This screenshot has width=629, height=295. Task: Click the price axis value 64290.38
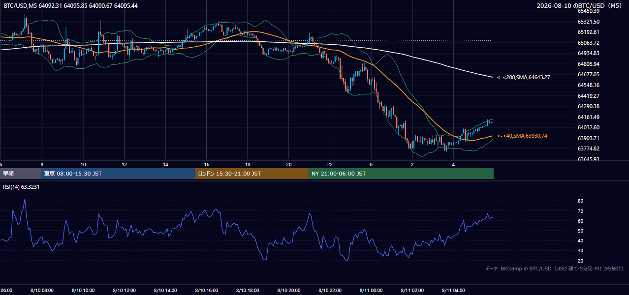point(588,106)
